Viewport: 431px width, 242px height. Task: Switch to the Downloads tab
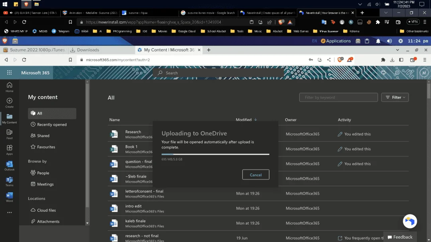tap(85, 50)
